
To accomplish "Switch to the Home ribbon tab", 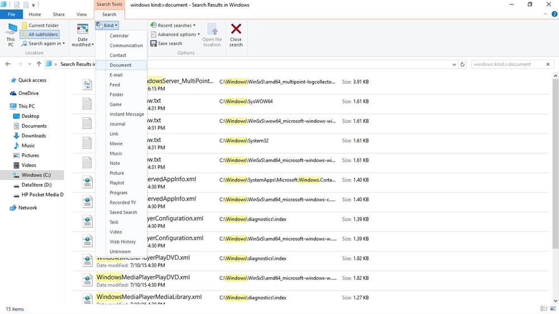I will pos(35,15).
